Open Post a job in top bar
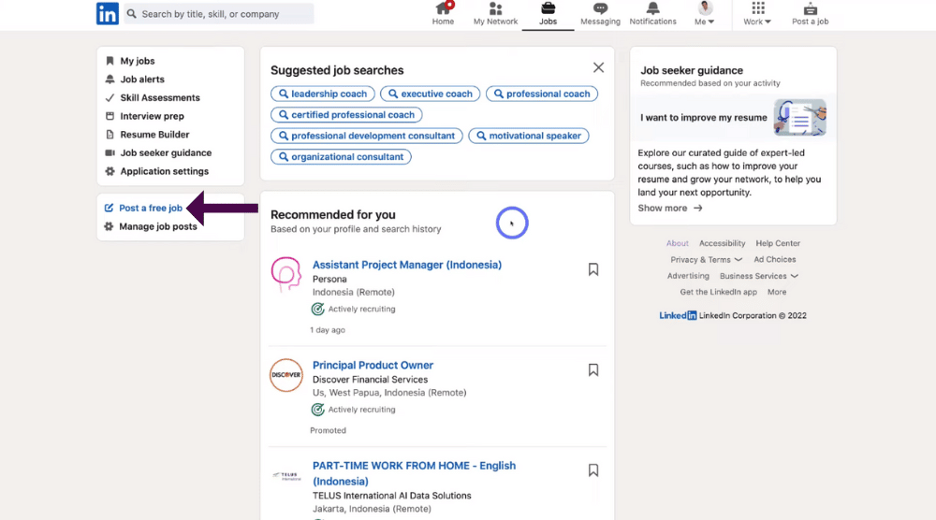 point(810,14)
